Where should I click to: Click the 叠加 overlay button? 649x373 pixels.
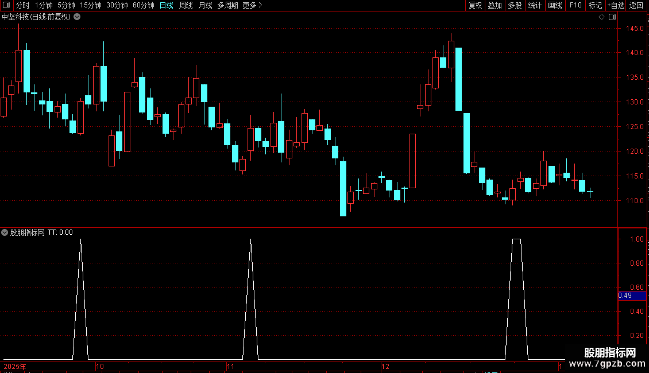495,5
